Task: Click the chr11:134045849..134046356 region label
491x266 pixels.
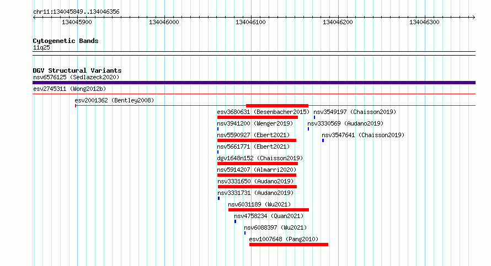Action: pos(76,12)
